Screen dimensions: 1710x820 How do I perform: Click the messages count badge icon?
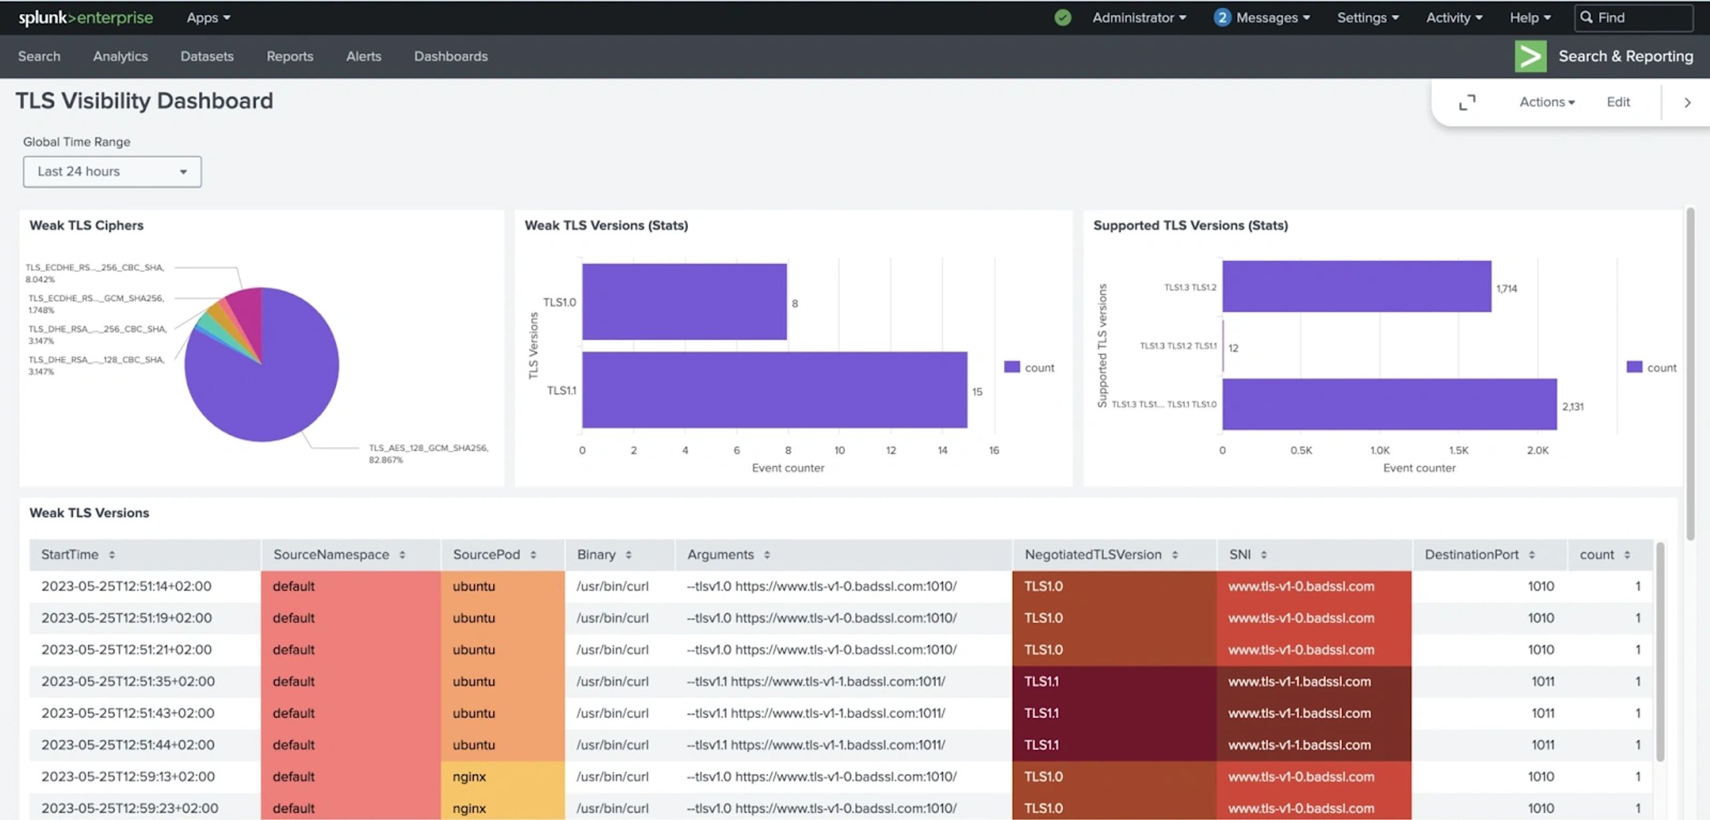pyautogui.click(x=1222, y=18)
